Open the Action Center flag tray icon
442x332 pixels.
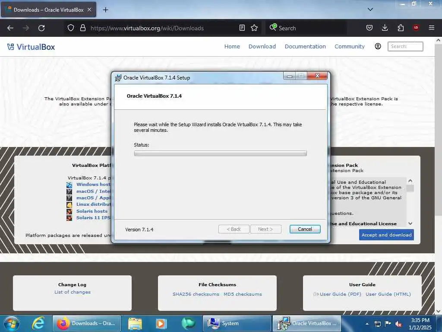[x=388, y=324]
